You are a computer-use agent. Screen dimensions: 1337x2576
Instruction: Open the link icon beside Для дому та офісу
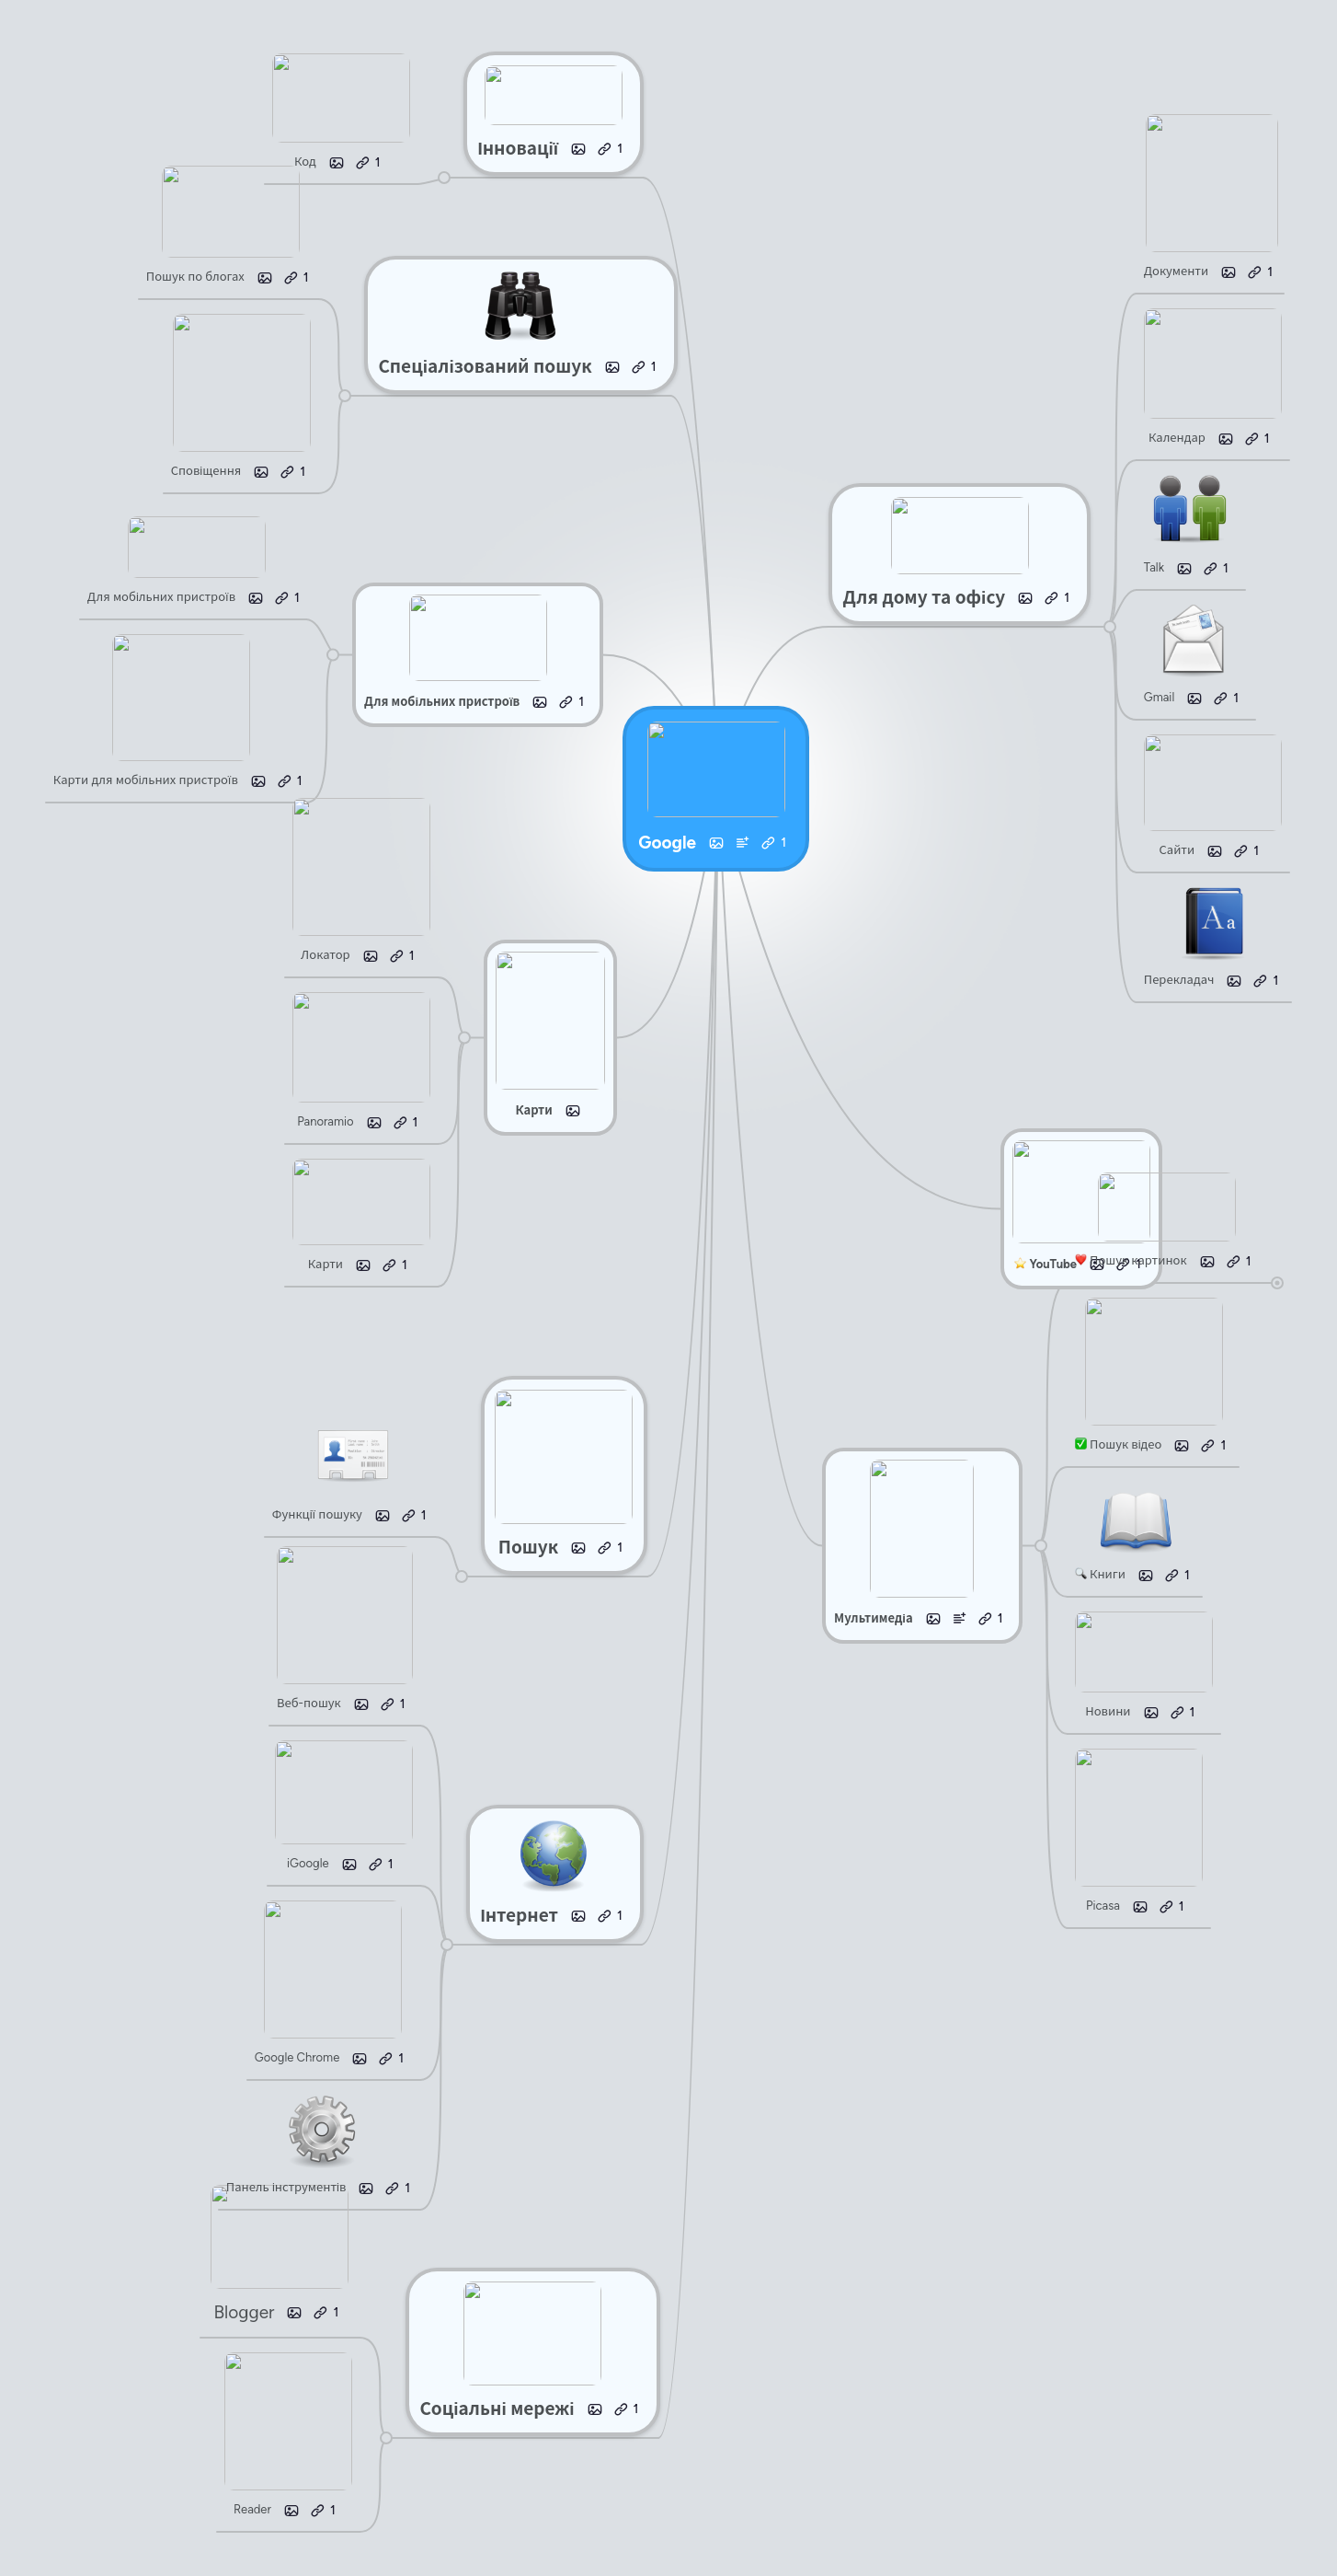pyautogui.click(x=1051, y=598)
